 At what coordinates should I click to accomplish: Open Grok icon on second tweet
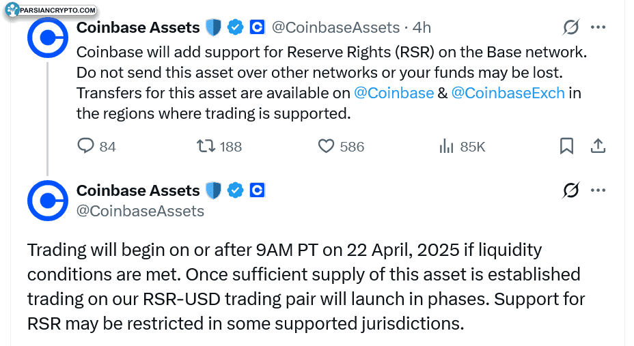(x=571, y=190)
